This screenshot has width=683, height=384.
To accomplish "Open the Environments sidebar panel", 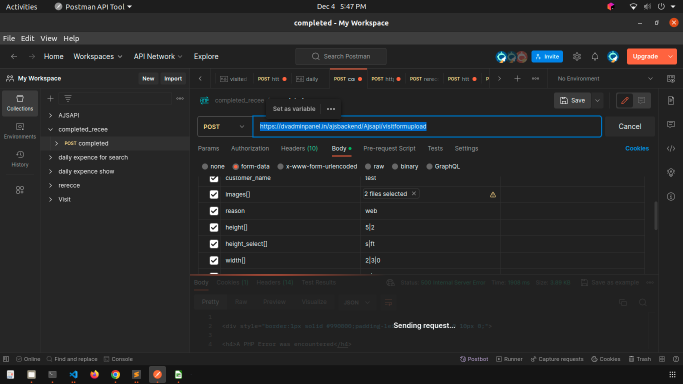I will (20, 131).
